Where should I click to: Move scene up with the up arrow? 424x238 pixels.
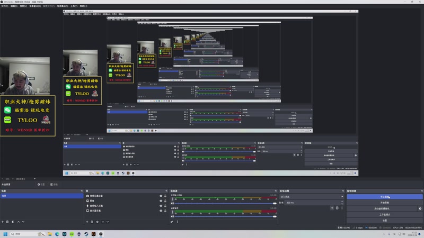coord(19,222)
